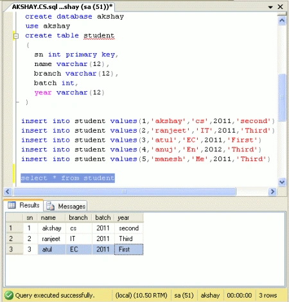Click the 'cs' branch cell
The height and width of the screenshot is (302, 289).
[79, 228]
